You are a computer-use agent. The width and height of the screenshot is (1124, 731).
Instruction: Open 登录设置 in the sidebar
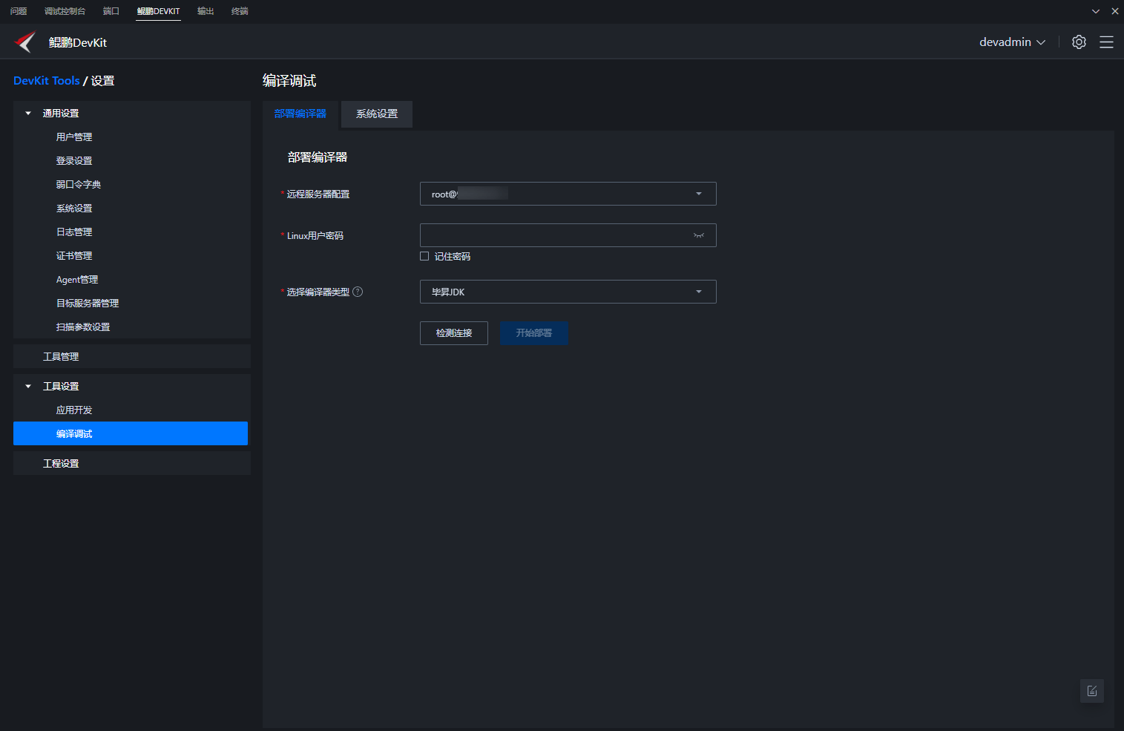[74, 161]
